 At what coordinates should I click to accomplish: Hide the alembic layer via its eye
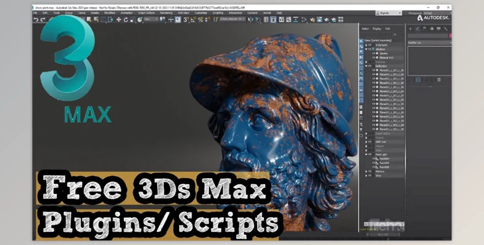(370, 49)
